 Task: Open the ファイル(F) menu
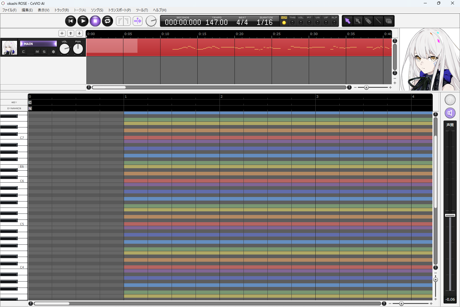pos(9,10)
